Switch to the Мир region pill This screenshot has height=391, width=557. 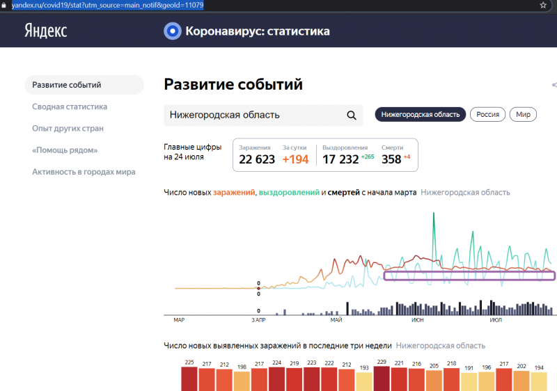pos(523,114)
